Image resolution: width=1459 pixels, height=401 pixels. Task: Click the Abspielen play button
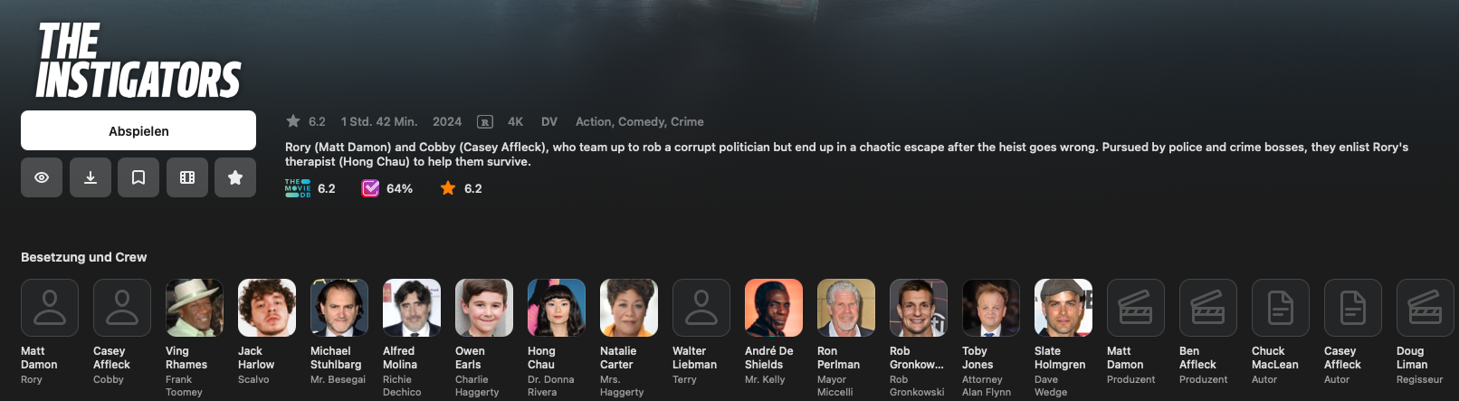coord(138,130)
